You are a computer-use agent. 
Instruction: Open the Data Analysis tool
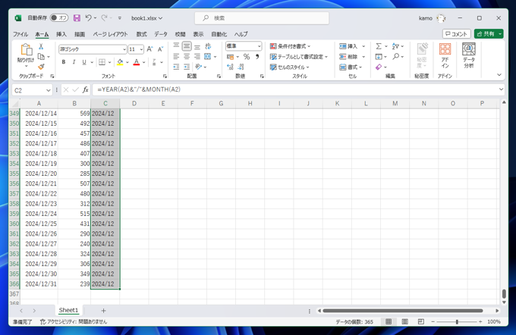[469, 55]
